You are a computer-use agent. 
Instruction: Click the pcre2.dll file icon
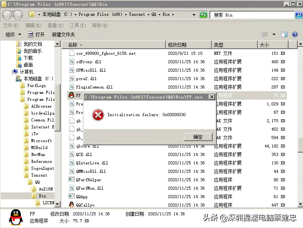click(x=72, y=78)
